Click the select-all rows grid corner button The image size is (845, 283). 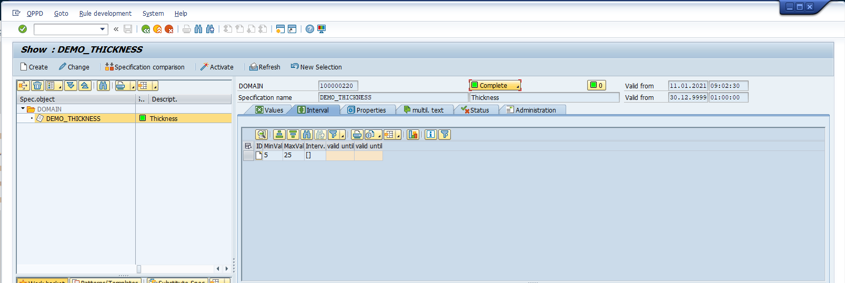click(248, 146)
